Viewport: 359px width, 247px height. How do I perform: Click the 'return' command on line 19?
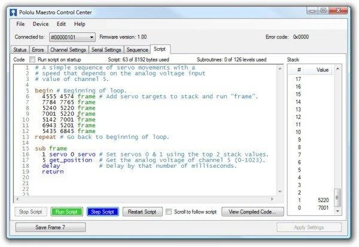tap(53, 172)
